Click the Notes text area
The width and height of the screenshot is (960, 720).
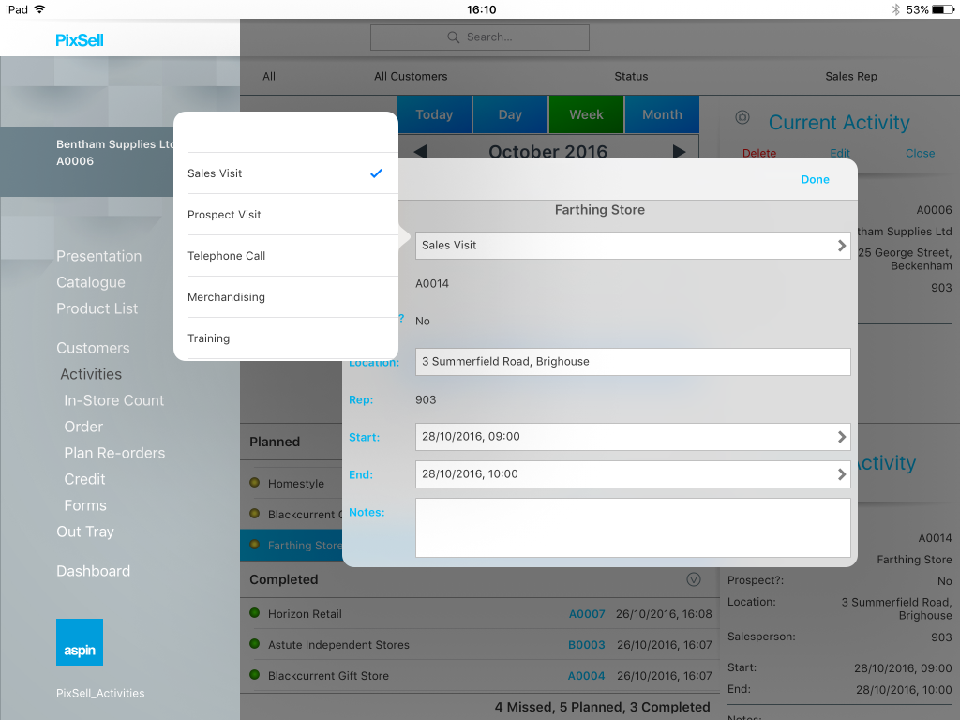(x=633, y=528)
